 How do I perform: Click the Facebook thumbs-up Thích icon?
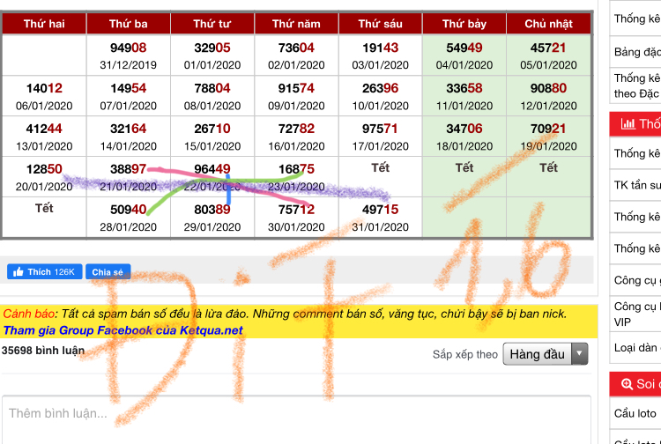coord(18,272)
